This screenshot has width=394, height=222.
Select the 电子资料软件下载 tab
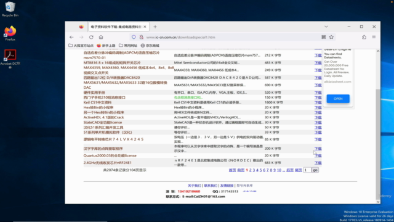pos(119,27)
